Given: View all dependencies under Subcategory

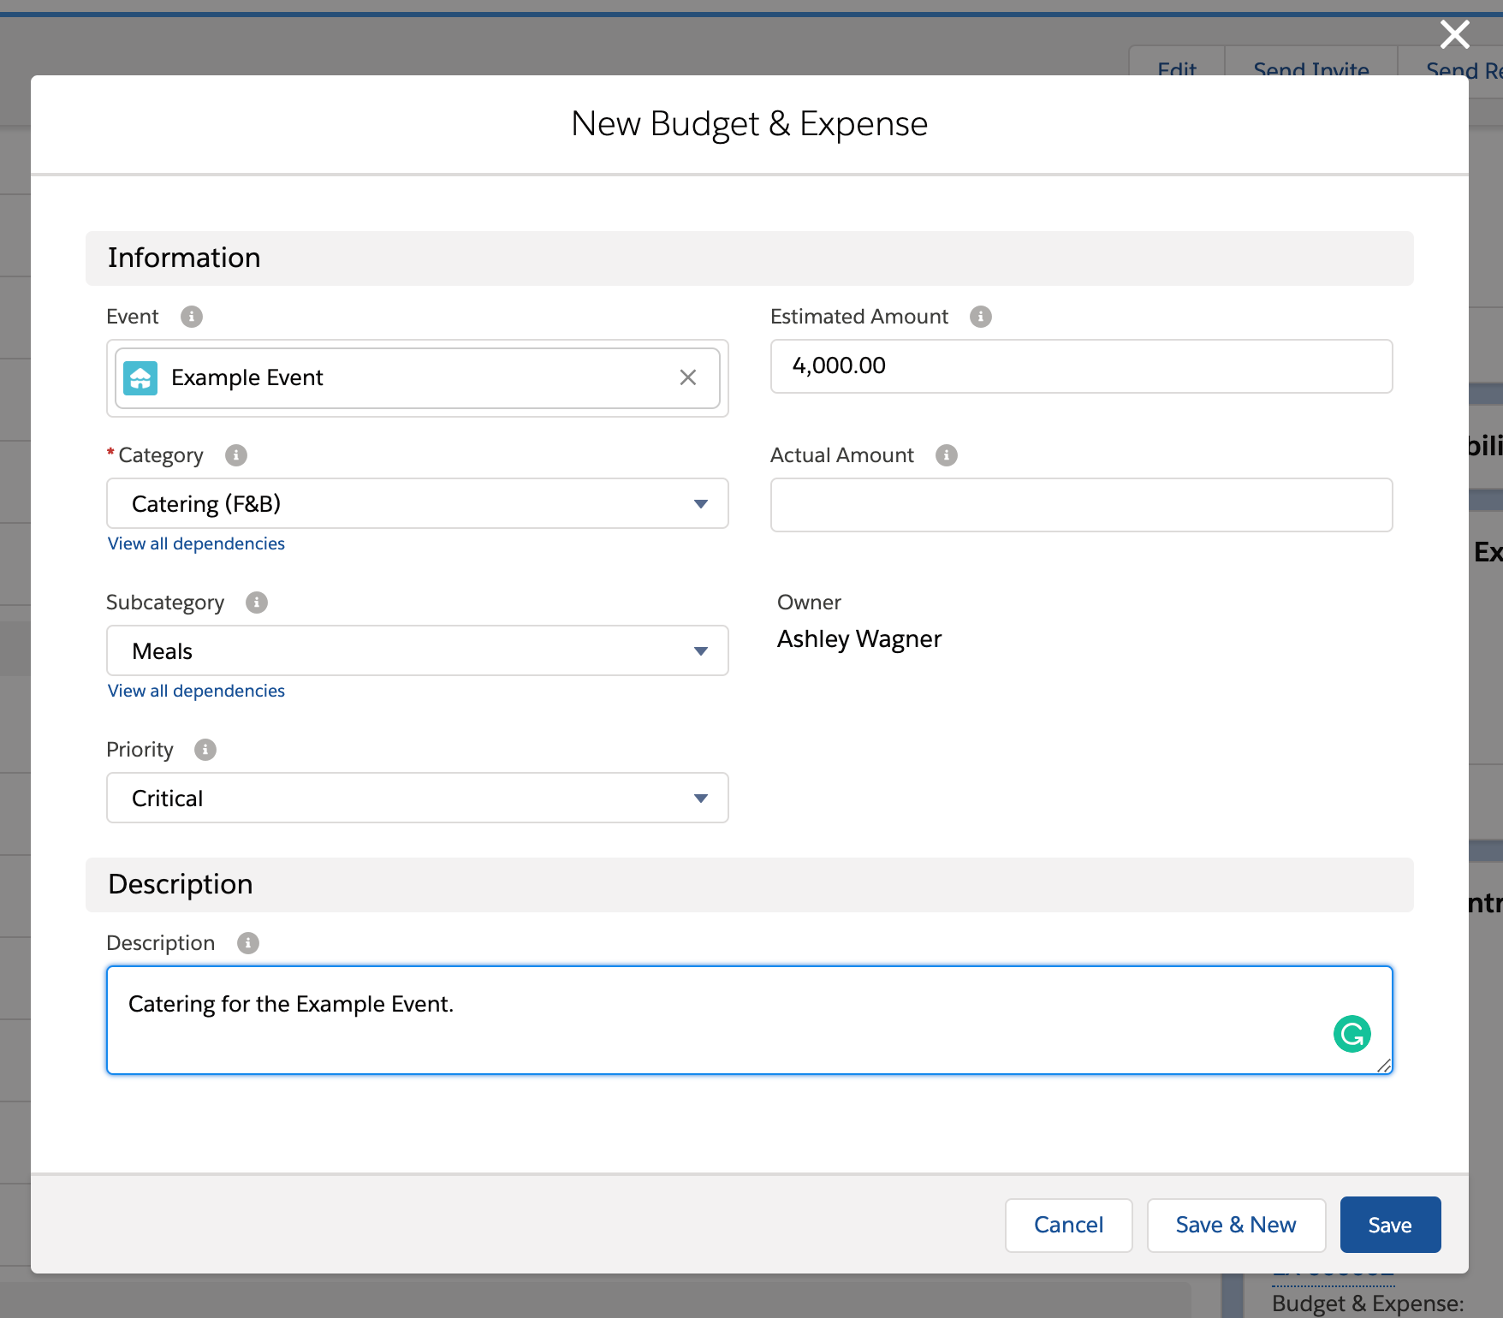Looking at the screenshot, I should click(x=196, y=691).
